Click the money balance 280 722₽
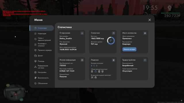 [172, 16]
